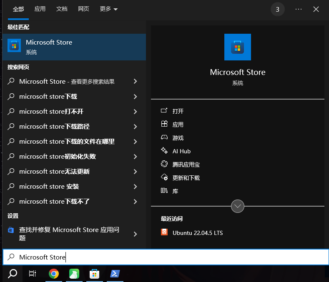329x282 pixels.
Task: Click the 库 library icon
Action: coord(164,191)
